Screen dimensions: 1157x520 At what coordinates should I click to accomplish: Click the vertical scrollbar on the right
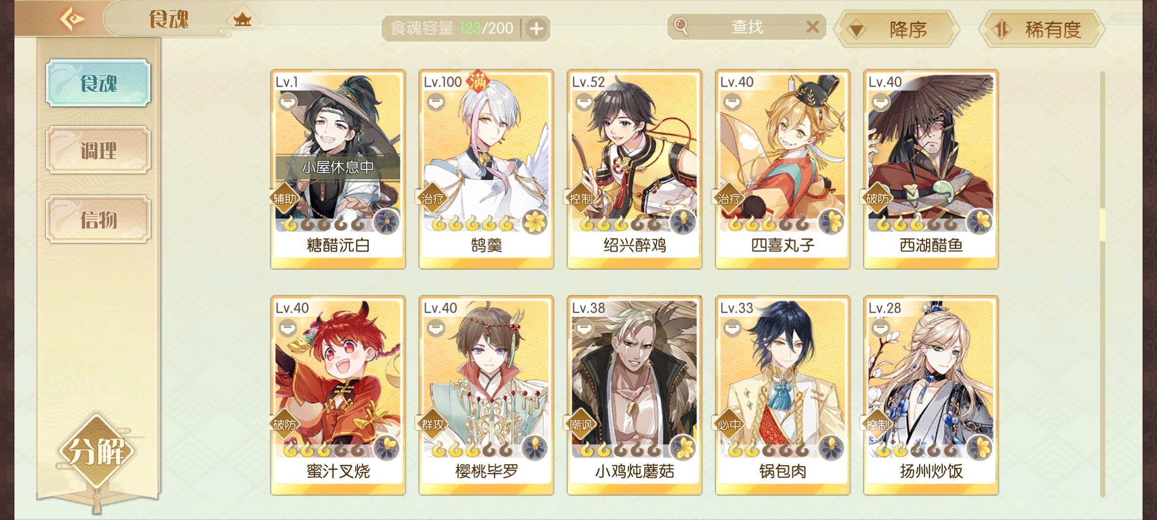pyautogui.click(x=1102, y=284)
